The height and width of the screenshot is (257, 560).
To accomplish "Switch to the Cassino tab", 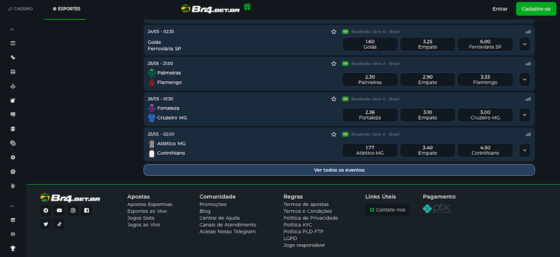I will [x=20, y=9].
